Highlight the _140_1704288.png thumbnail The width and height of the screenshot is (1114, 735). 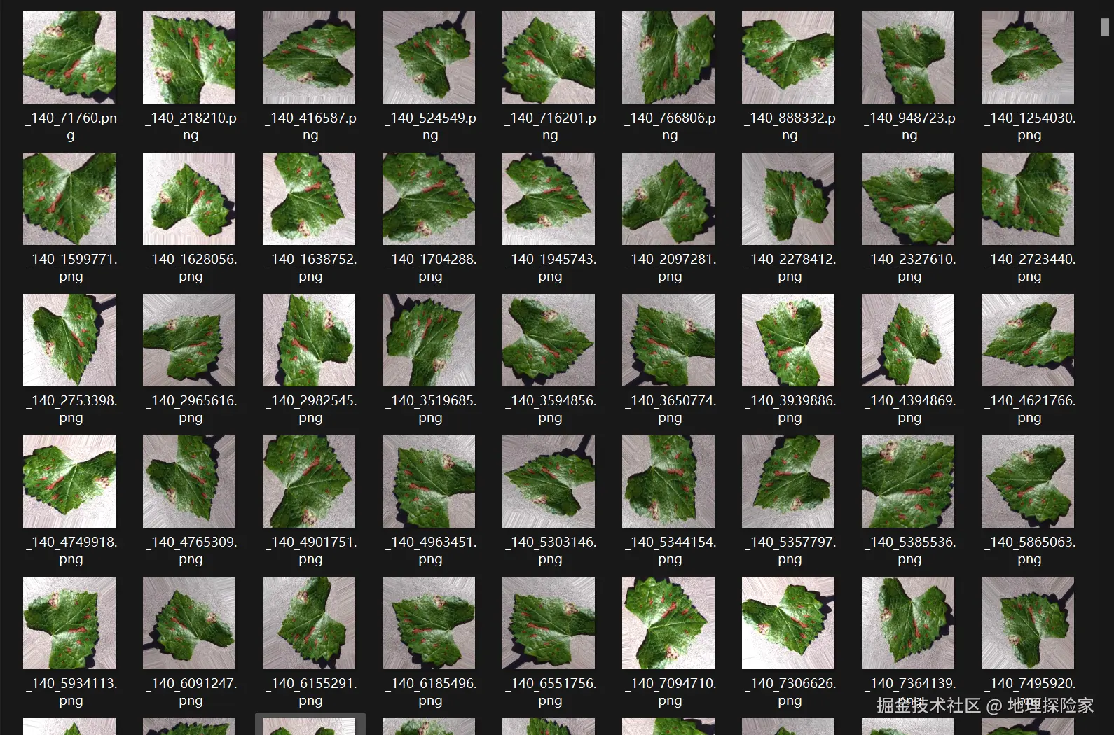pyautogui.click(x=429, y=199)
